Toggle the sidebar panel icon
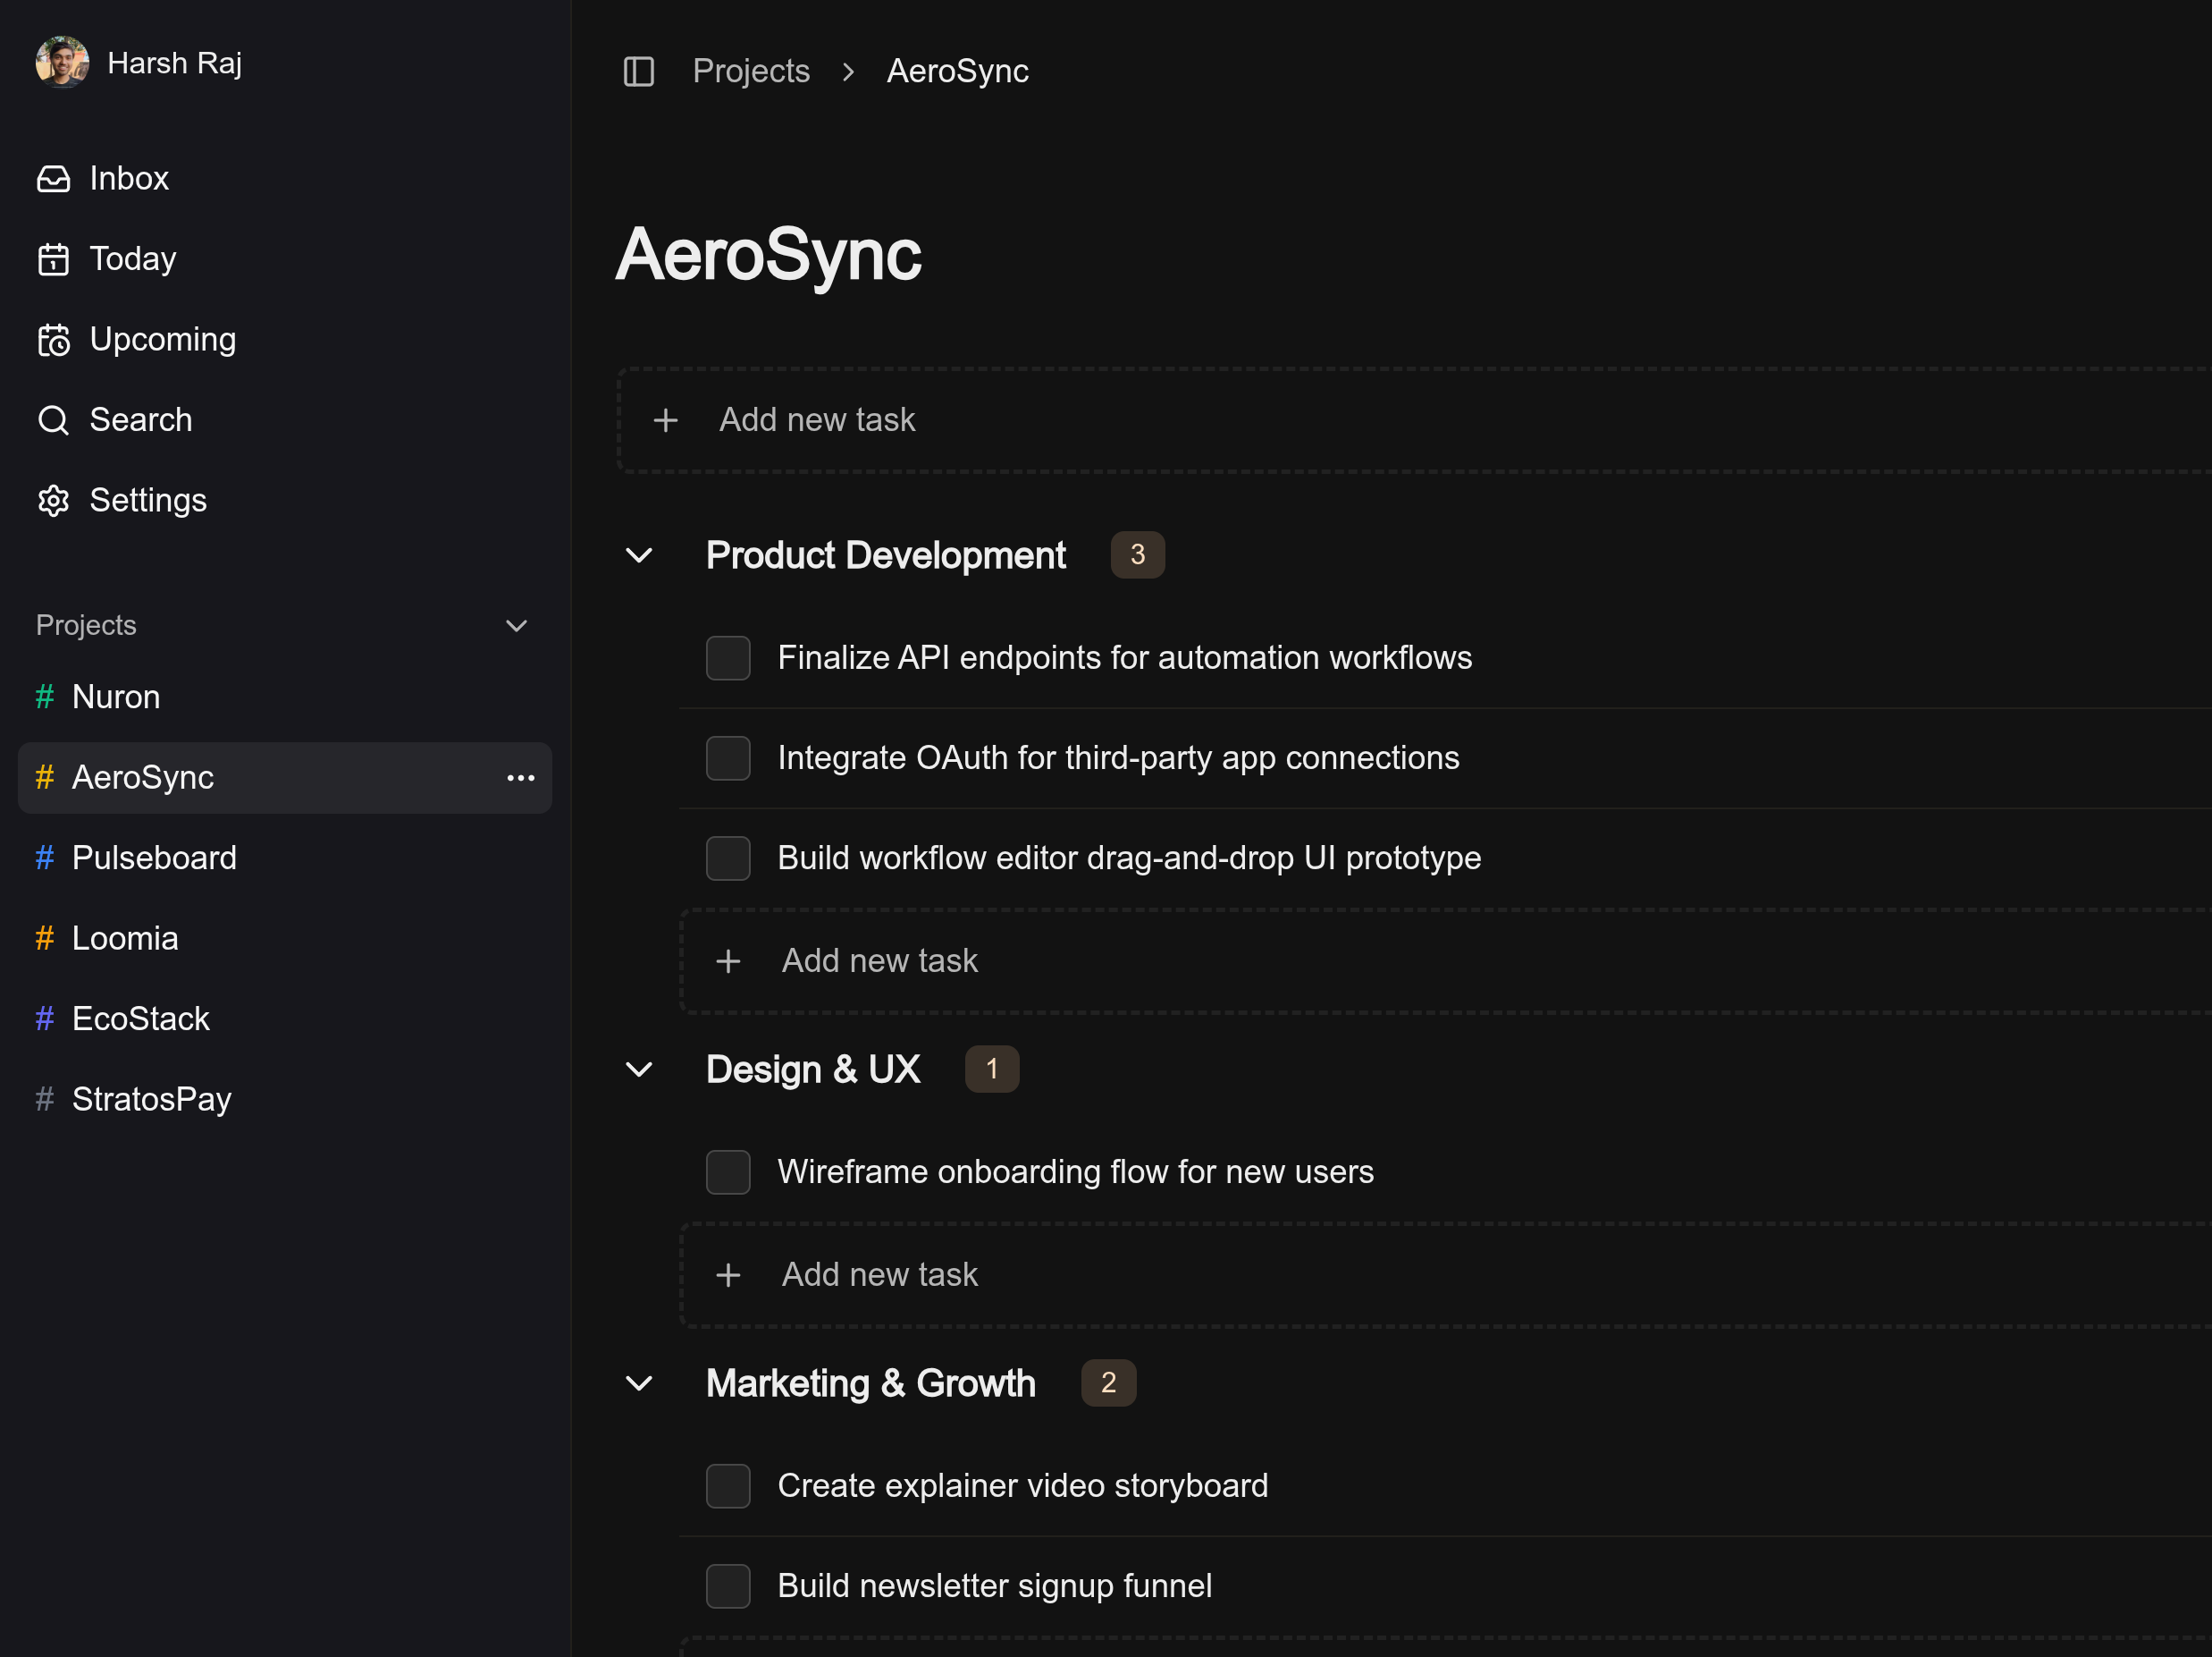 [x=638, y=71]
